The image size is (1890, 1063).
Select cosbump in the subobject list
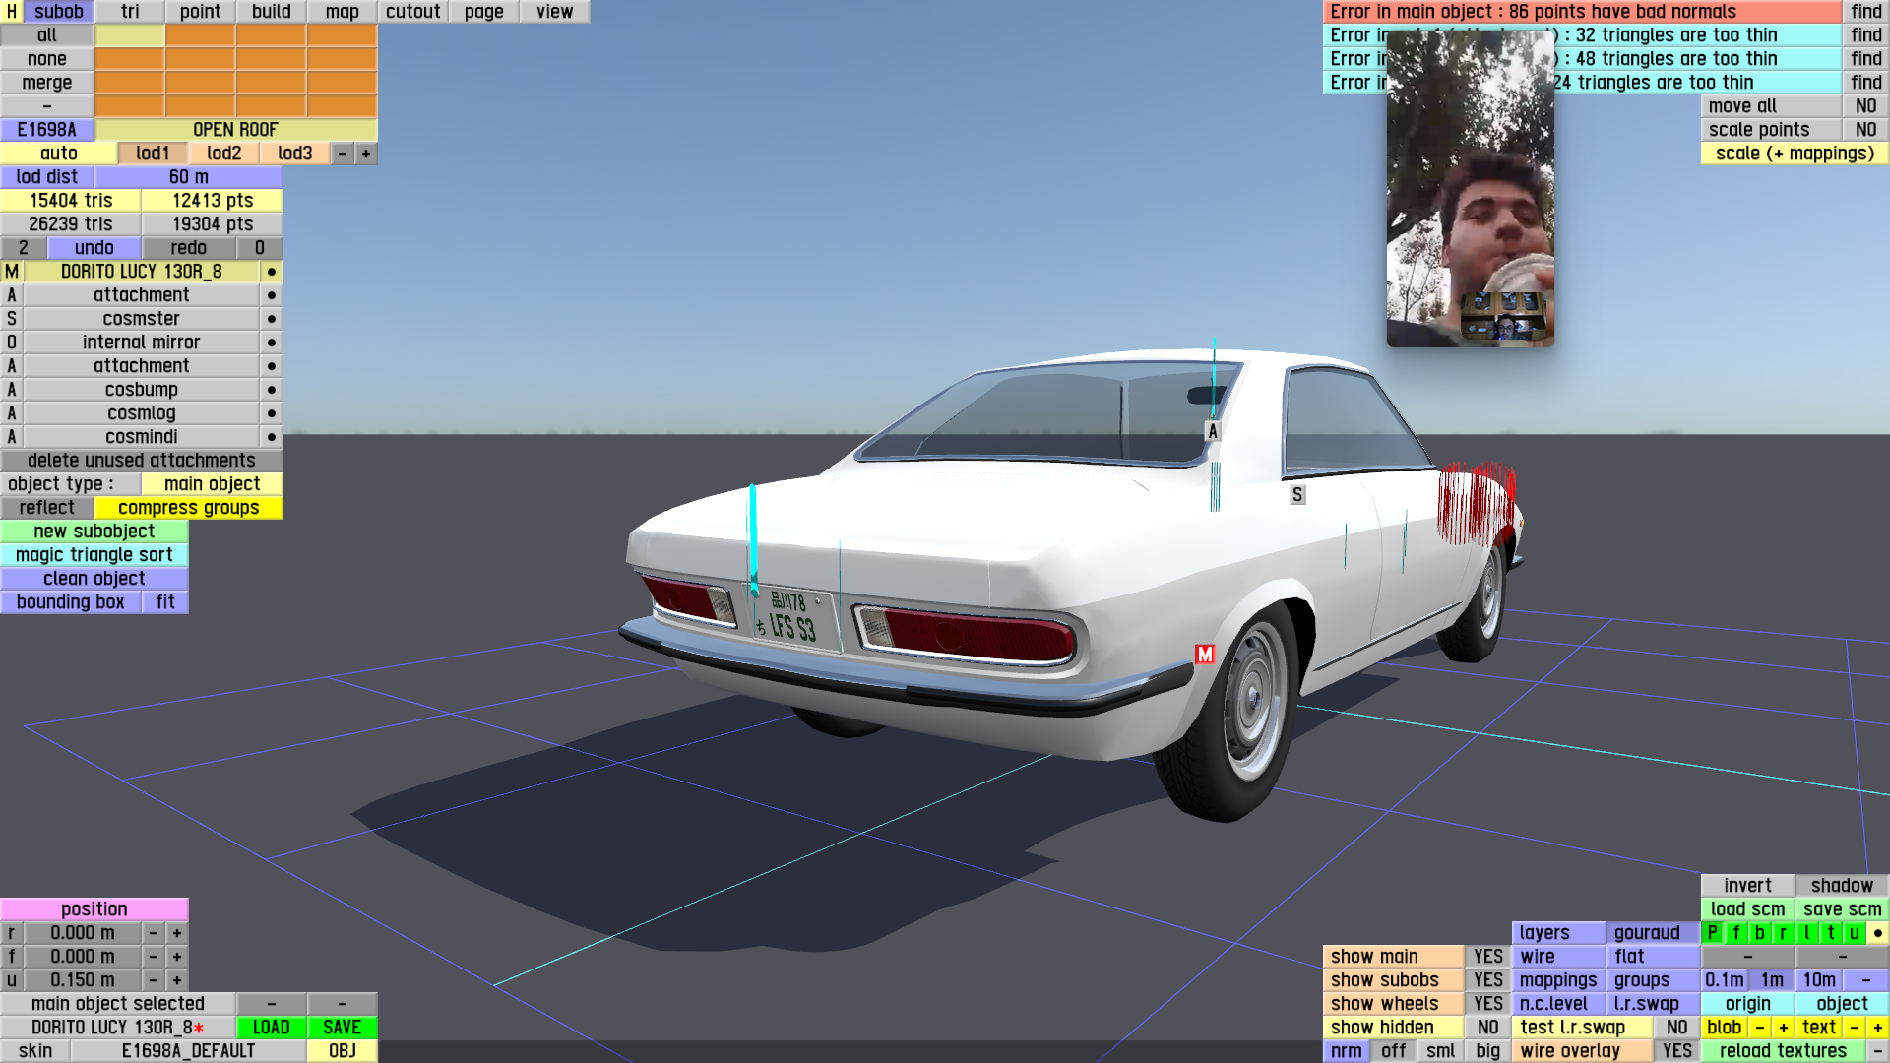[142, 390]
